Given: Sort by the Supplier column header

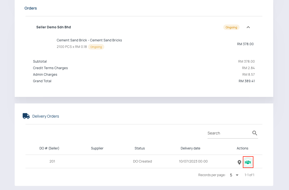Looking at the screenshot, I should 97,148.
